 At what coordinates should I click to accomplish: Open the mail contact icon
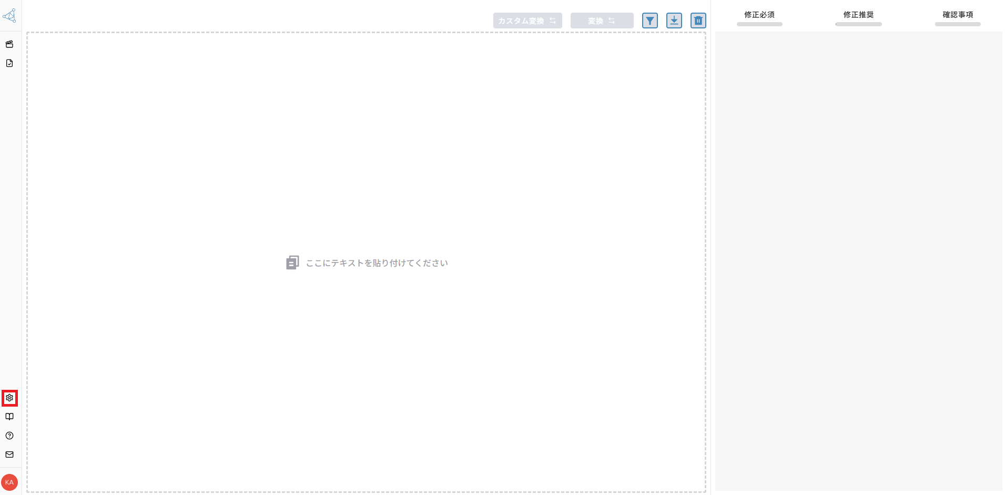pyautogui.click(x=9, y=454)
